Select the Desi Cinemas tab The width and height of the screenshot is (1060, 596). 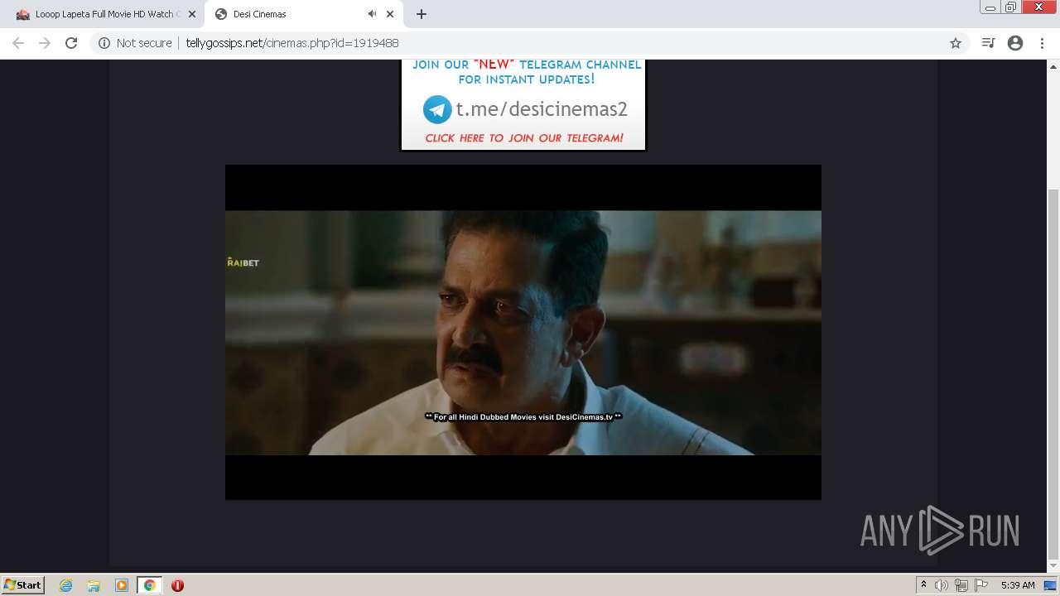point(303,14)
